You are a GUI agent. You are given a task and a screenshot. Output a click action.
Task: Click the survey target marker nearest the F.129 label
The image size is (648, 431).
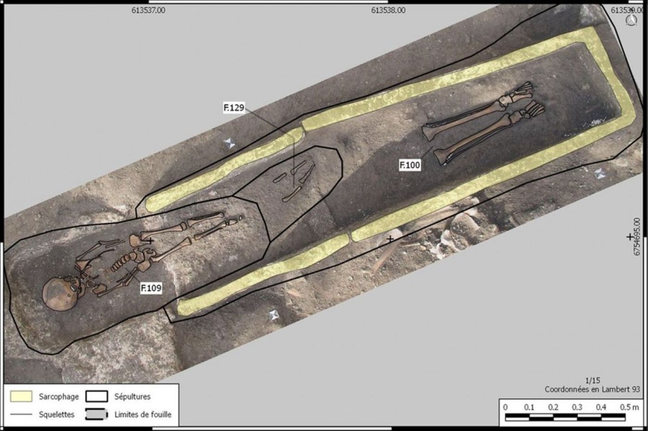pyautogui.click(x=230, y=143)
